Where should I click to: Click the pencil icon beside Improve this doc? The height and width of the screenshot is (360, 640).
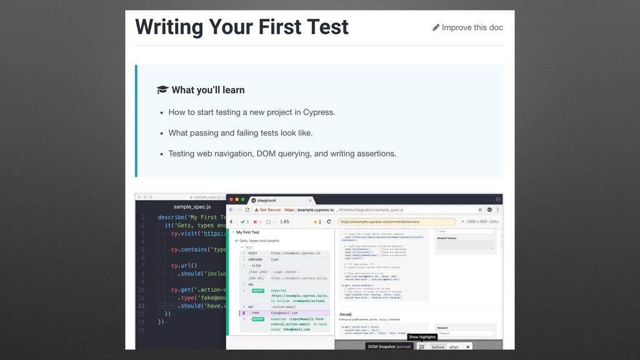pyautogui.click(x=436, y=27)
